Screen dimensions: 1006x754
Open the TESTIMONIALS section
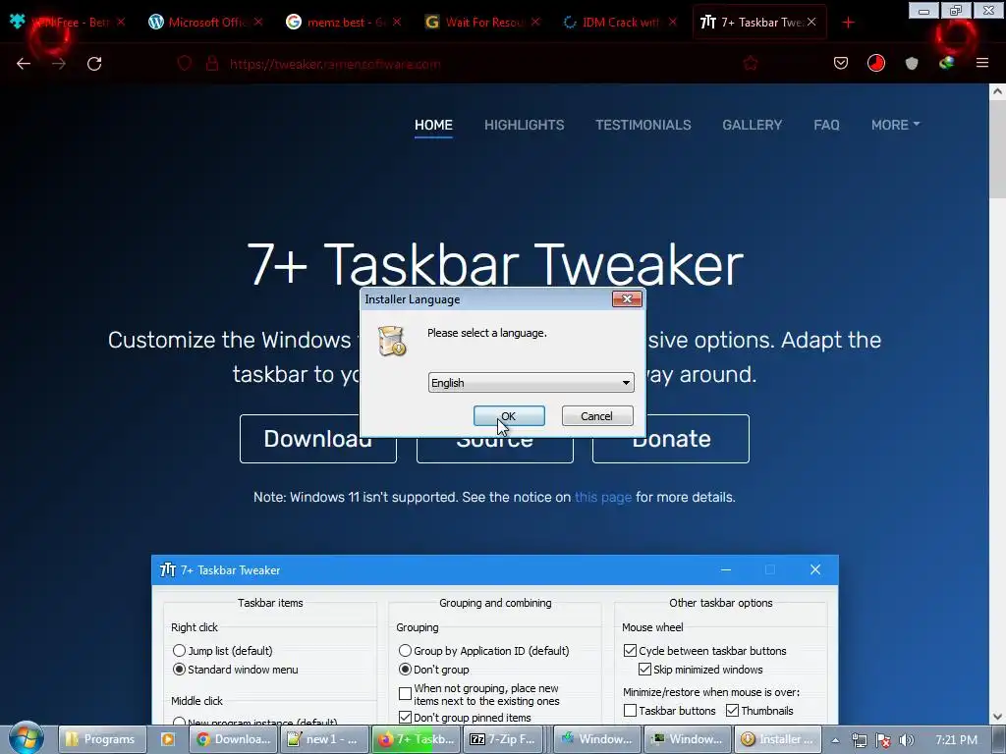pos(643,125)
